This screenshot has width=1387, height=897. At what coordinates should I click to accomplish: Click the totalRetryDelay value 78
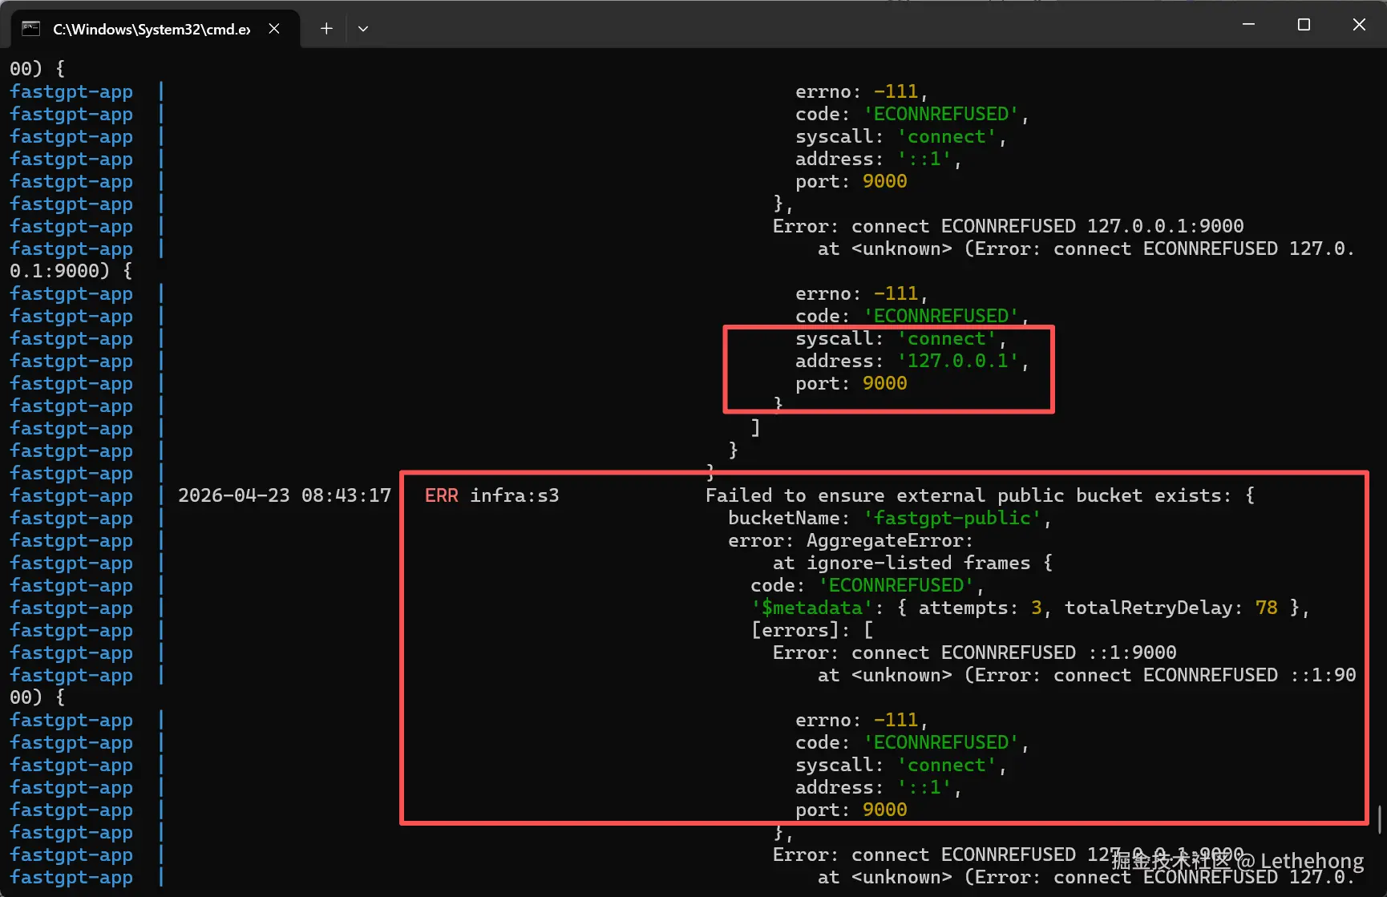tap(1267, 608)
